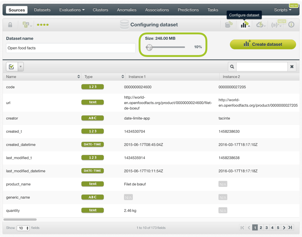Change the Show fields count selector
The width and height of the screenshot is (302, 237).
click(23, 228)
